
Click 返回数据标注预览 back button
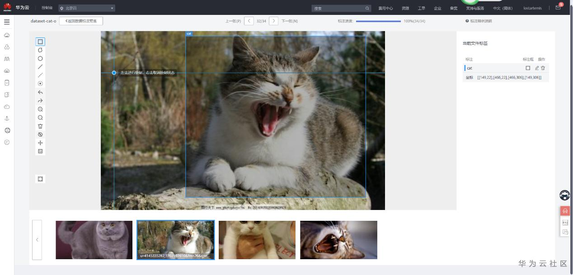[x=81, y=21]
